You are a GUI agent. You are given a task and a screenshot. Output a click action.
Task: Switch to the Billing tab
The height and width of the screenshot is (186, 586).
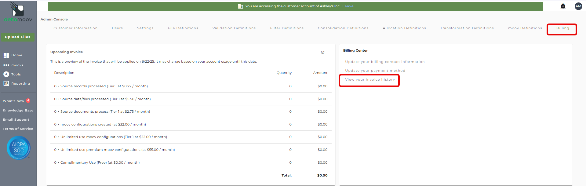tap(562, 28)
